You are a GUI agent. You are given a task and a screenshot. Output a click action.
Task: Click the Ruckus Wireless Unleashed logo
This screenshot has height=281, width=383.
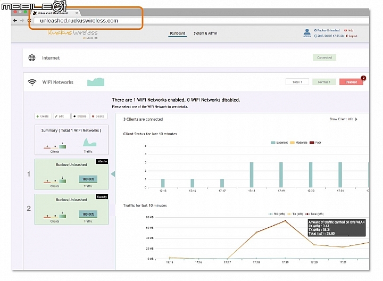[x=72, y=34]
